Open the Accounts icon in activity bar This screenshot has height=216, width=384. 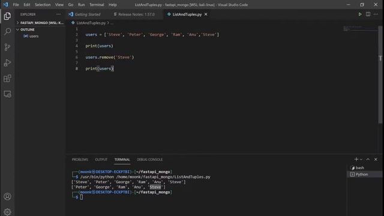click(7, 196)
